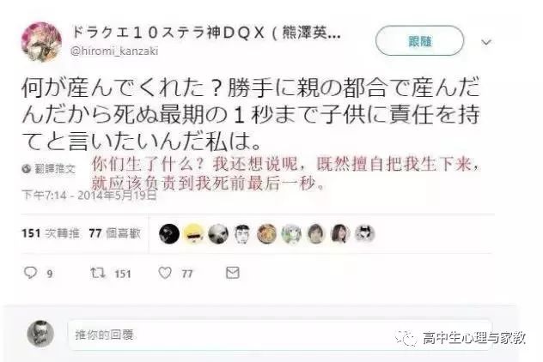Like the tweet with heart icon
The image size is (543, 362).
click(165, 273)
